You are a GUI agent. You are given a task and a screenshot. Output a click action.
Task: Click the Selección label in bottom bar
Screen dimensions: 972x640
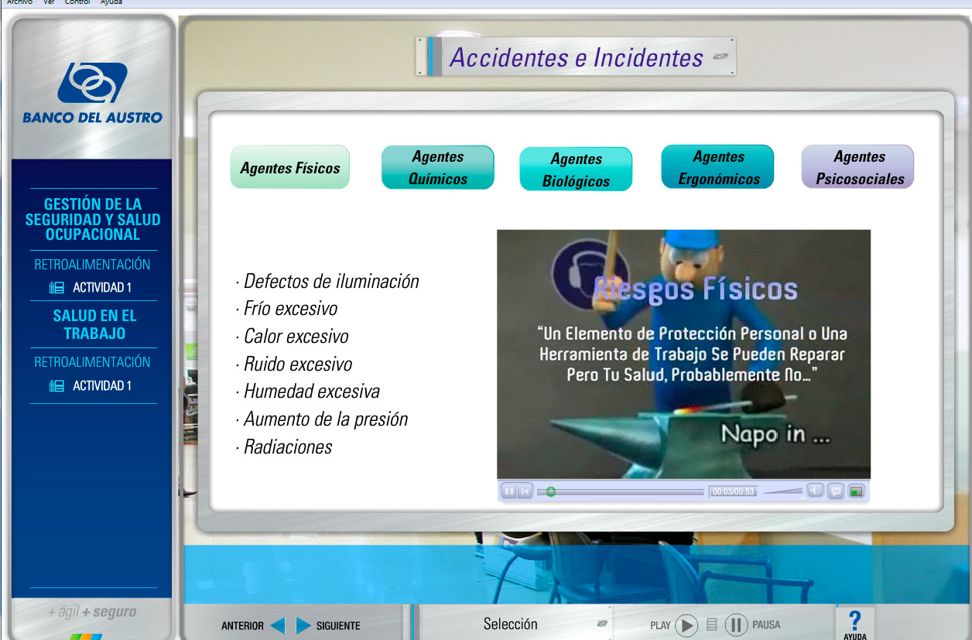(x=510, y=624)
